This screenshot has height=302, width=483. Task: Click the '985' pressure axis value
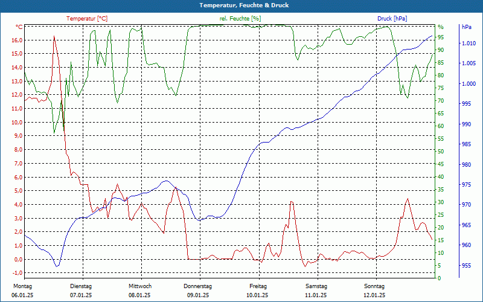(x=466, y=144)
